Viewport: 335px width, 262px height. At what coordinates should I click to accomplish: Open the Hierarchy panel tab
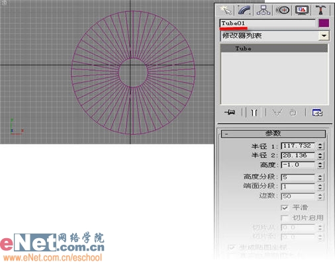(263, 10)
